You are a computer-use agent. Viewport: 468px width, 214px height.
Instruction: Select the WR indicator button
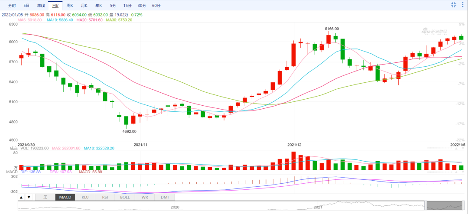pyautogui.click(x=144, y=197)
